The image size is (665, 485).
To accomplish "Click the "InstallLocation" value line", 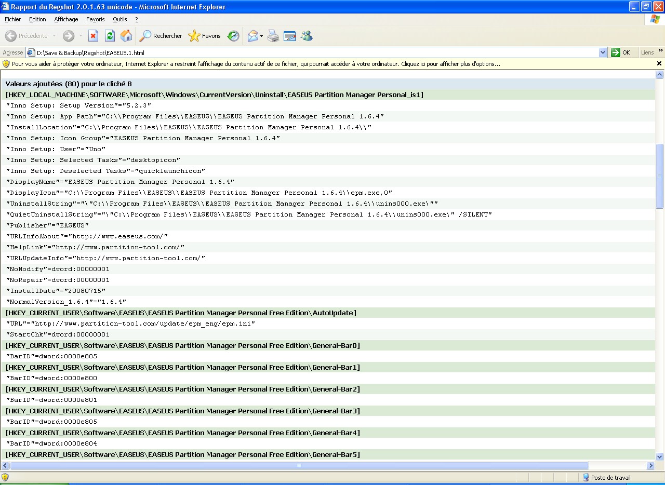I will (x=189, y=127).
